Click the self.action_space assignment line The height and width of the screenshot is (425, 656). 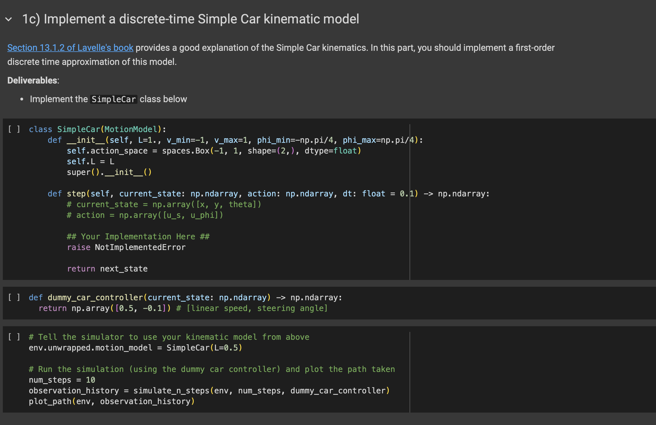[x=214, y=150]
